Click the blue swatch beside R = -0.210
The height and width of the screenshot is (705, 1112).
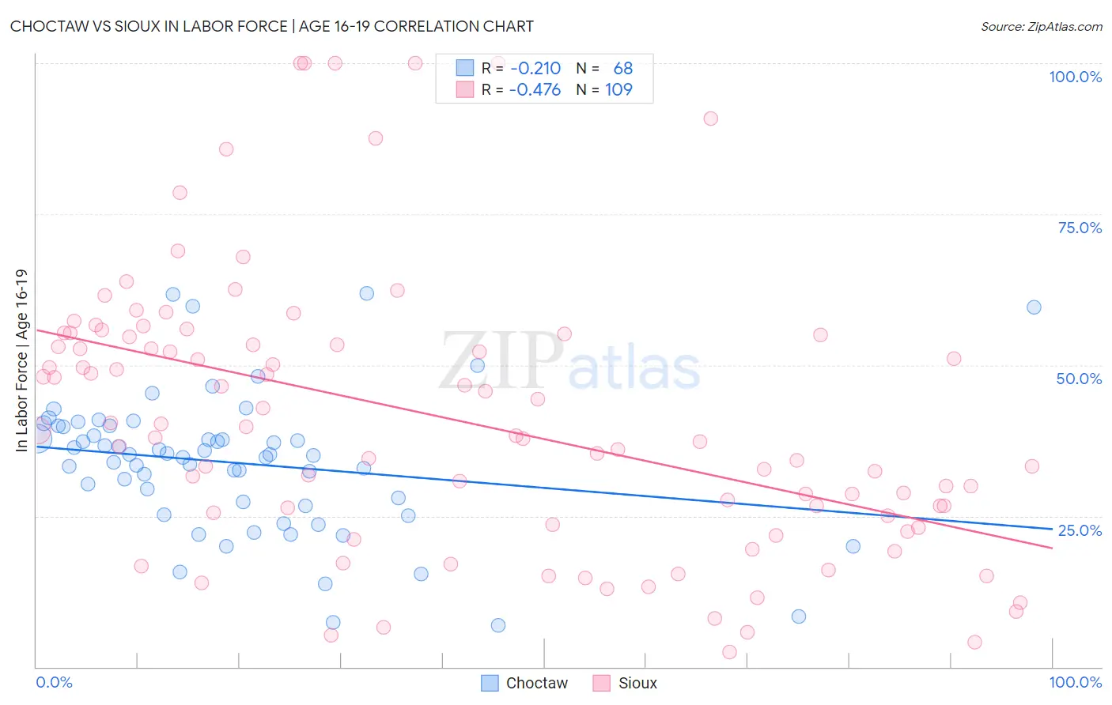click(x=464, y=68)
